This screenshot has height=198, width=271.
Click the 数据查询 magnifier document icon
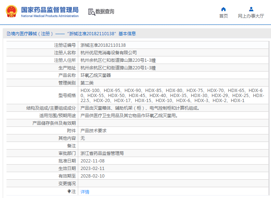pos(92,11)
